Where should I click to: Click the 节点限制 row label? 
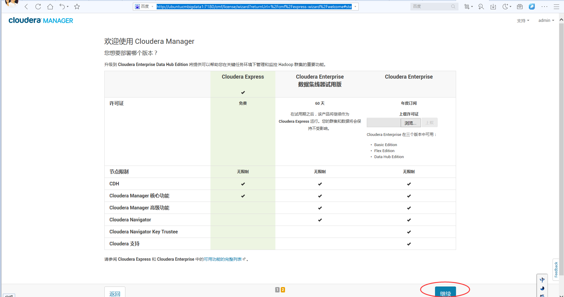coord(119,172)
